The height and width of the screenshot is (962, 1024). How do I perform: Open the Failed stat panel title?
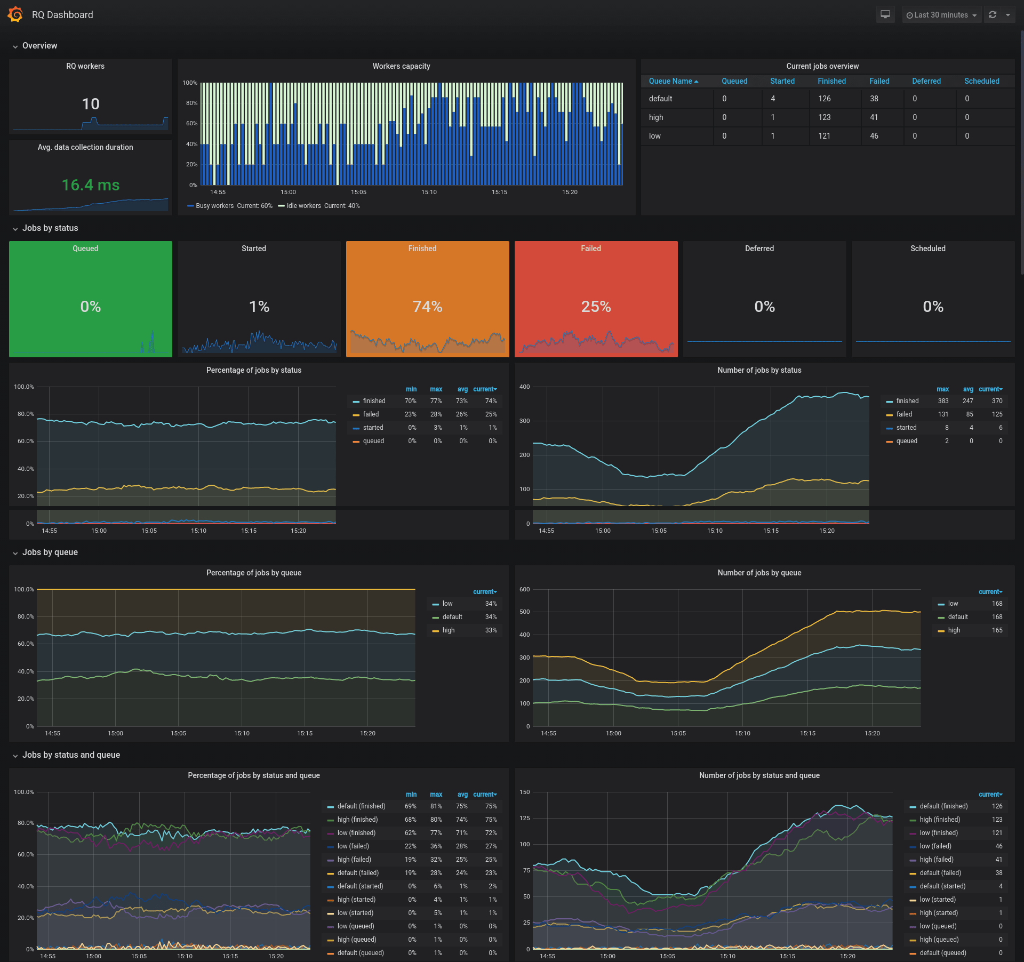pos(591,248)
